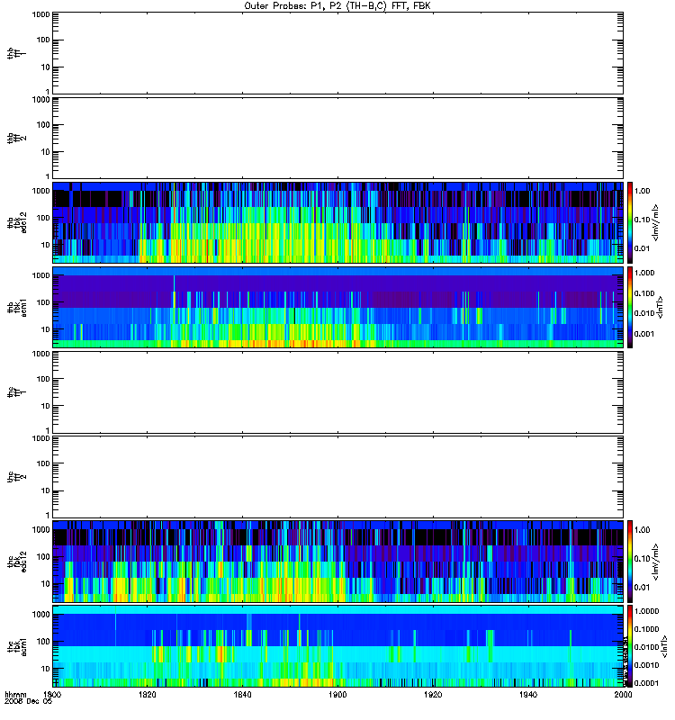
Task: Click inside the thb fbk scm1 spectrogram
Action: click(337, 307)
